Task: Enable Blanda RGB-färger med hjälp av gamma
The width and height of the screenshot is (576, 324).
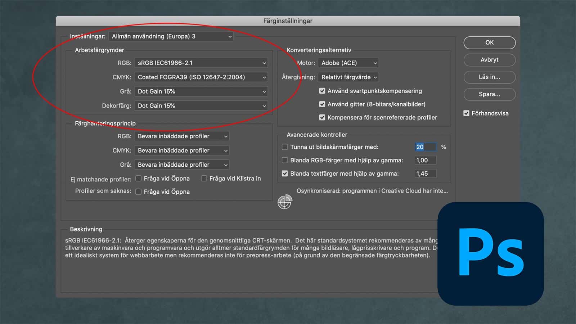Action: coord(285,160)
